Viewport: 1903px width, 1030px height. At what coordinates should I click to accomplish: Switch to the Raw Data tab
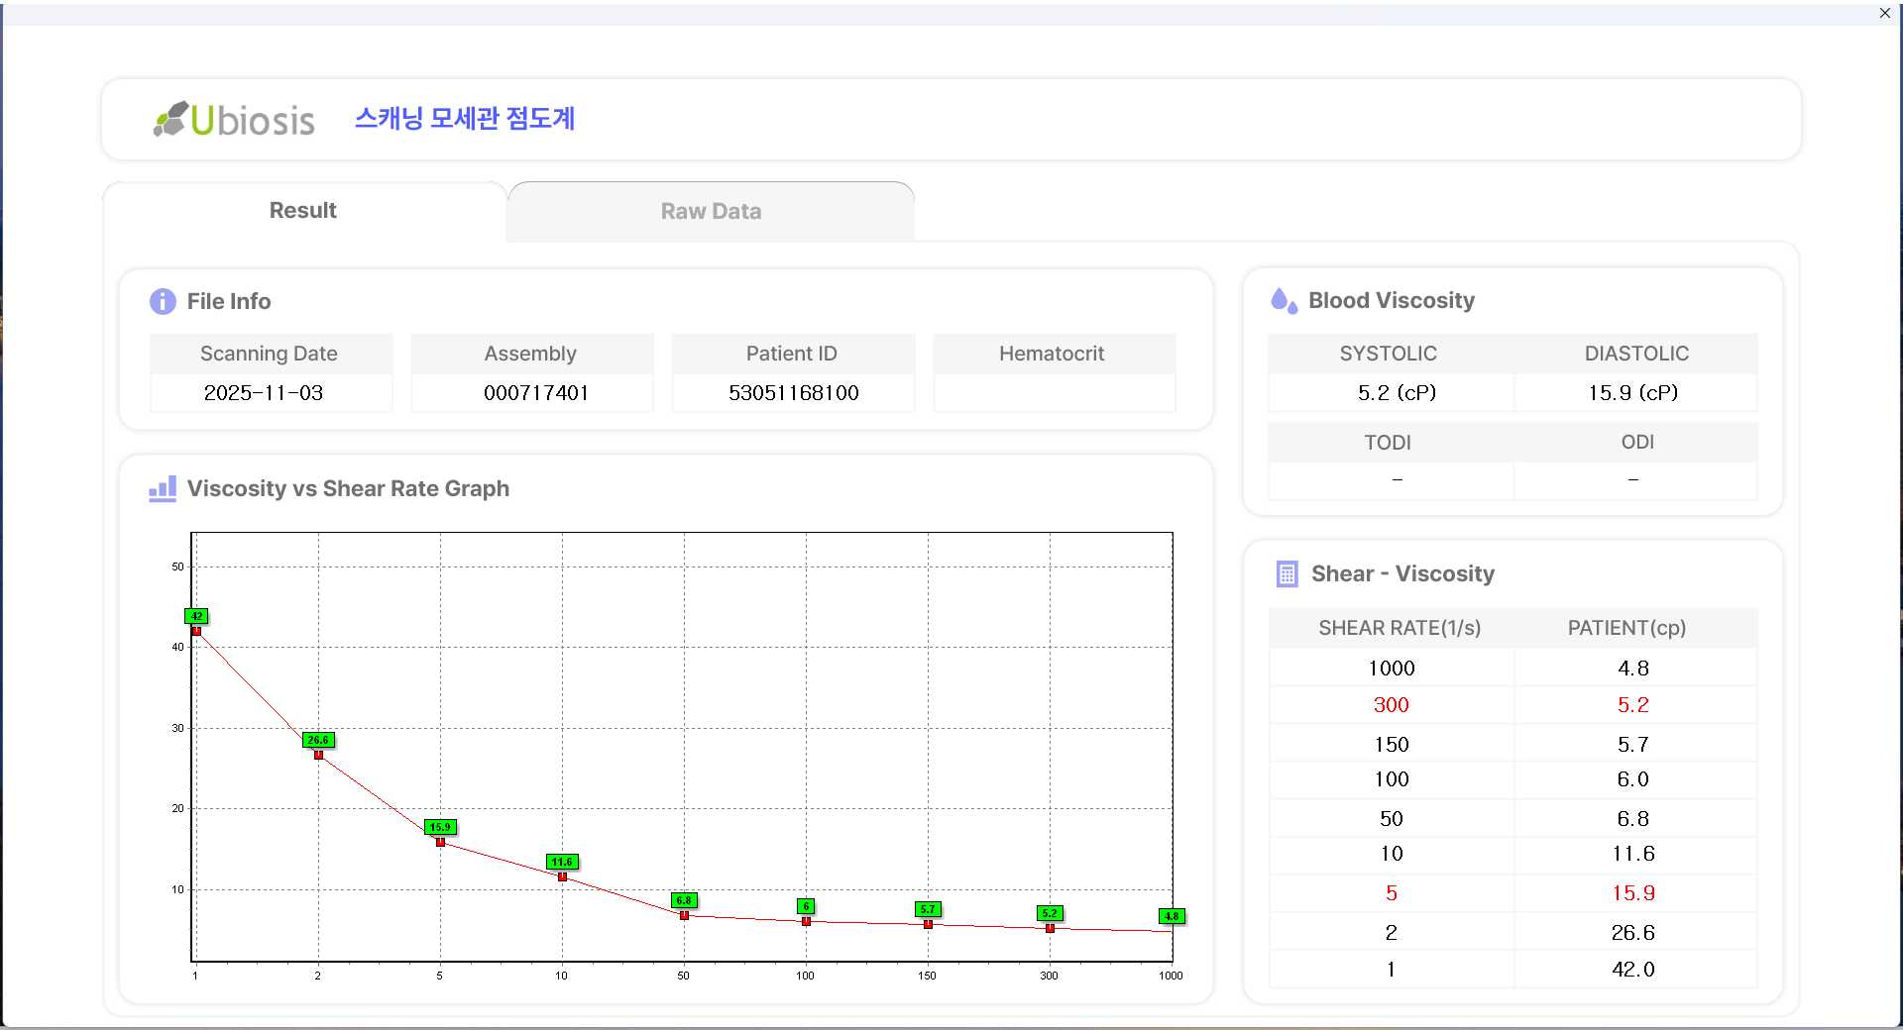tap(711, 211)
